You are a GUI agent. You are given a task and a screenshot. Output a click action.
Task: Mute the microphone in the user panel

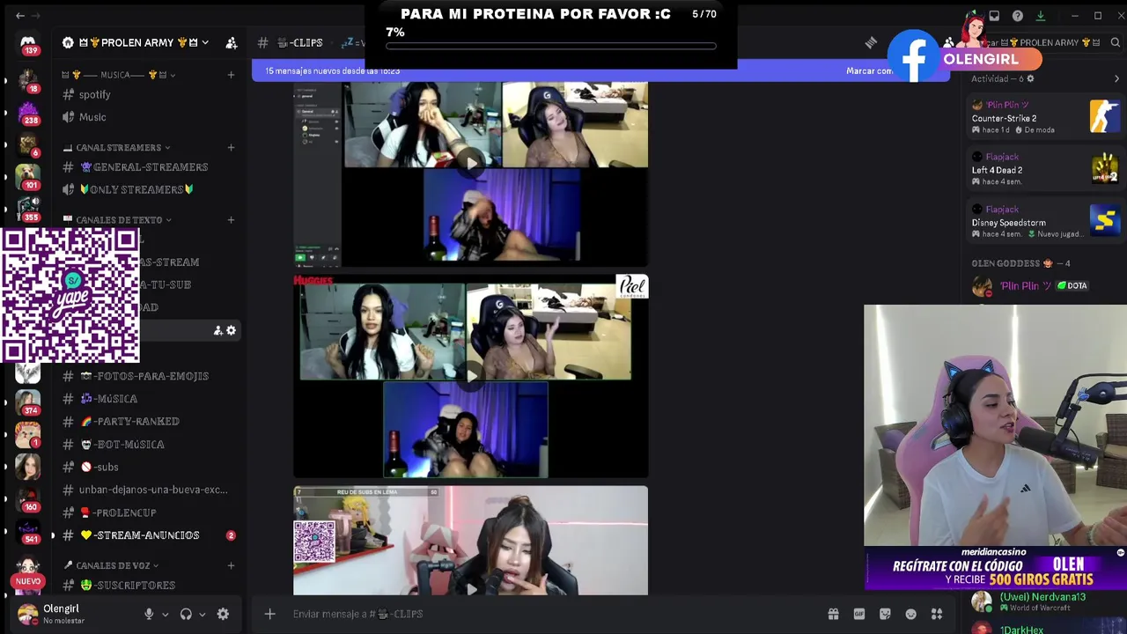[149, 614]
